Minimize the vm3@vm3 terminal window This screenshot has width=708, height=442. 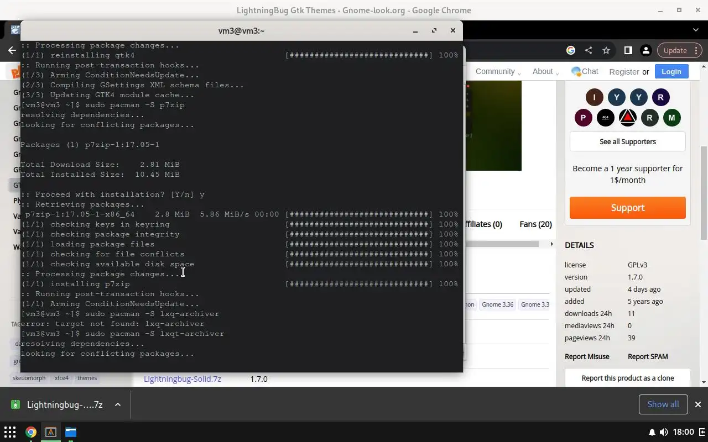coord(415,31)
